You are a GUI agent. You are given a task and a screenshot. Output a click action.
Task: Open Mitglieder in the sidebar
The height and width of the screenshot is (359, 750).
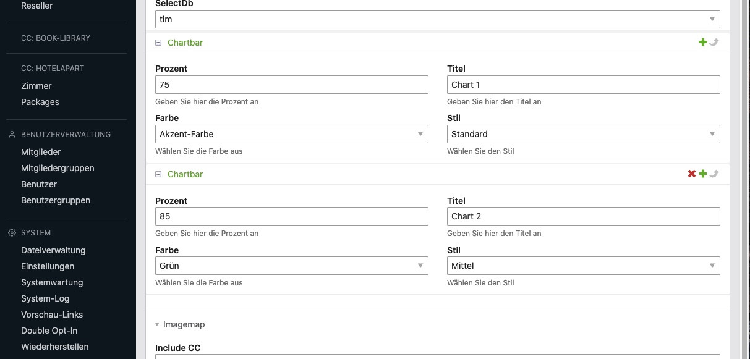click(x=41, y=152)
